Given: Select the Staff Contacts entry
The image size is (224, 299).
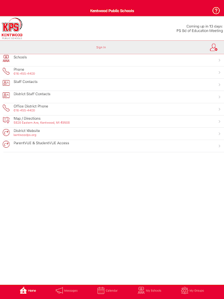Looking at the screenshot, I should click(112, 85).
